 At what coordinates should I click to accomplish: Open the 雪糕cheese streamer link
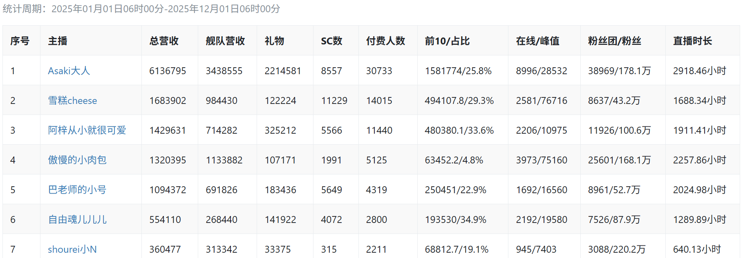(x=72, y=101)
